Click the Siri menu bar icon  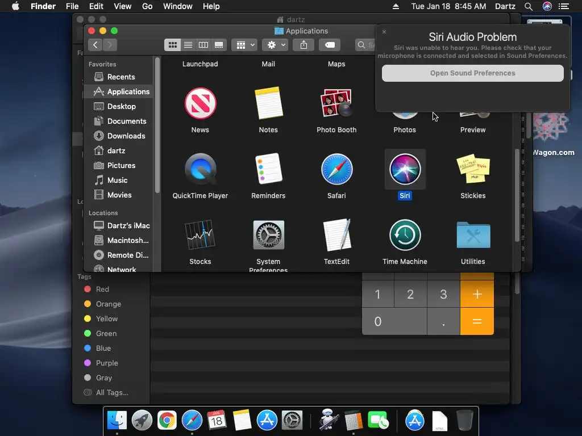pos(547,6)
